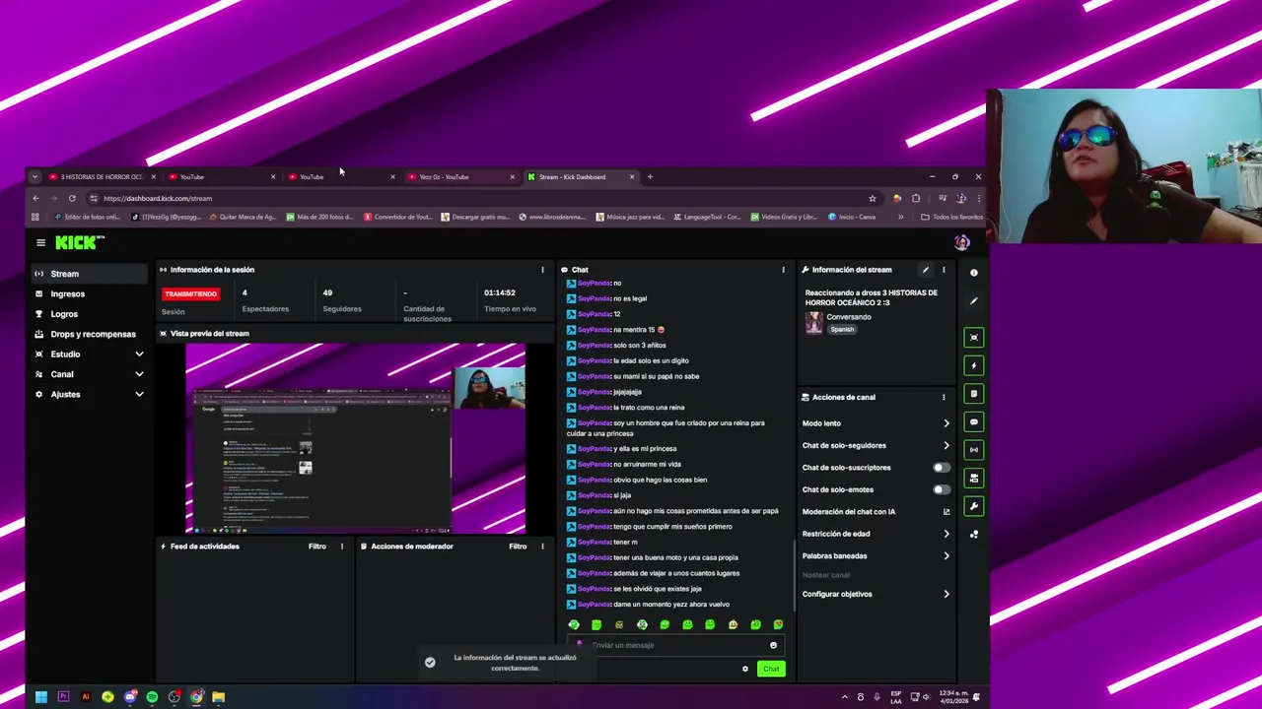Open Filtro in Acciones de moderador
The height and width of the screenshot is (709, 1262).
point(518,547)
